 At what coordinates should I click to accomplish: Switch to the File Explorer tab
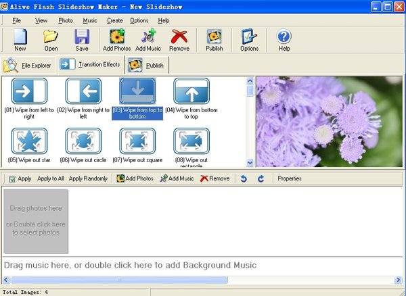coord(28,66)
